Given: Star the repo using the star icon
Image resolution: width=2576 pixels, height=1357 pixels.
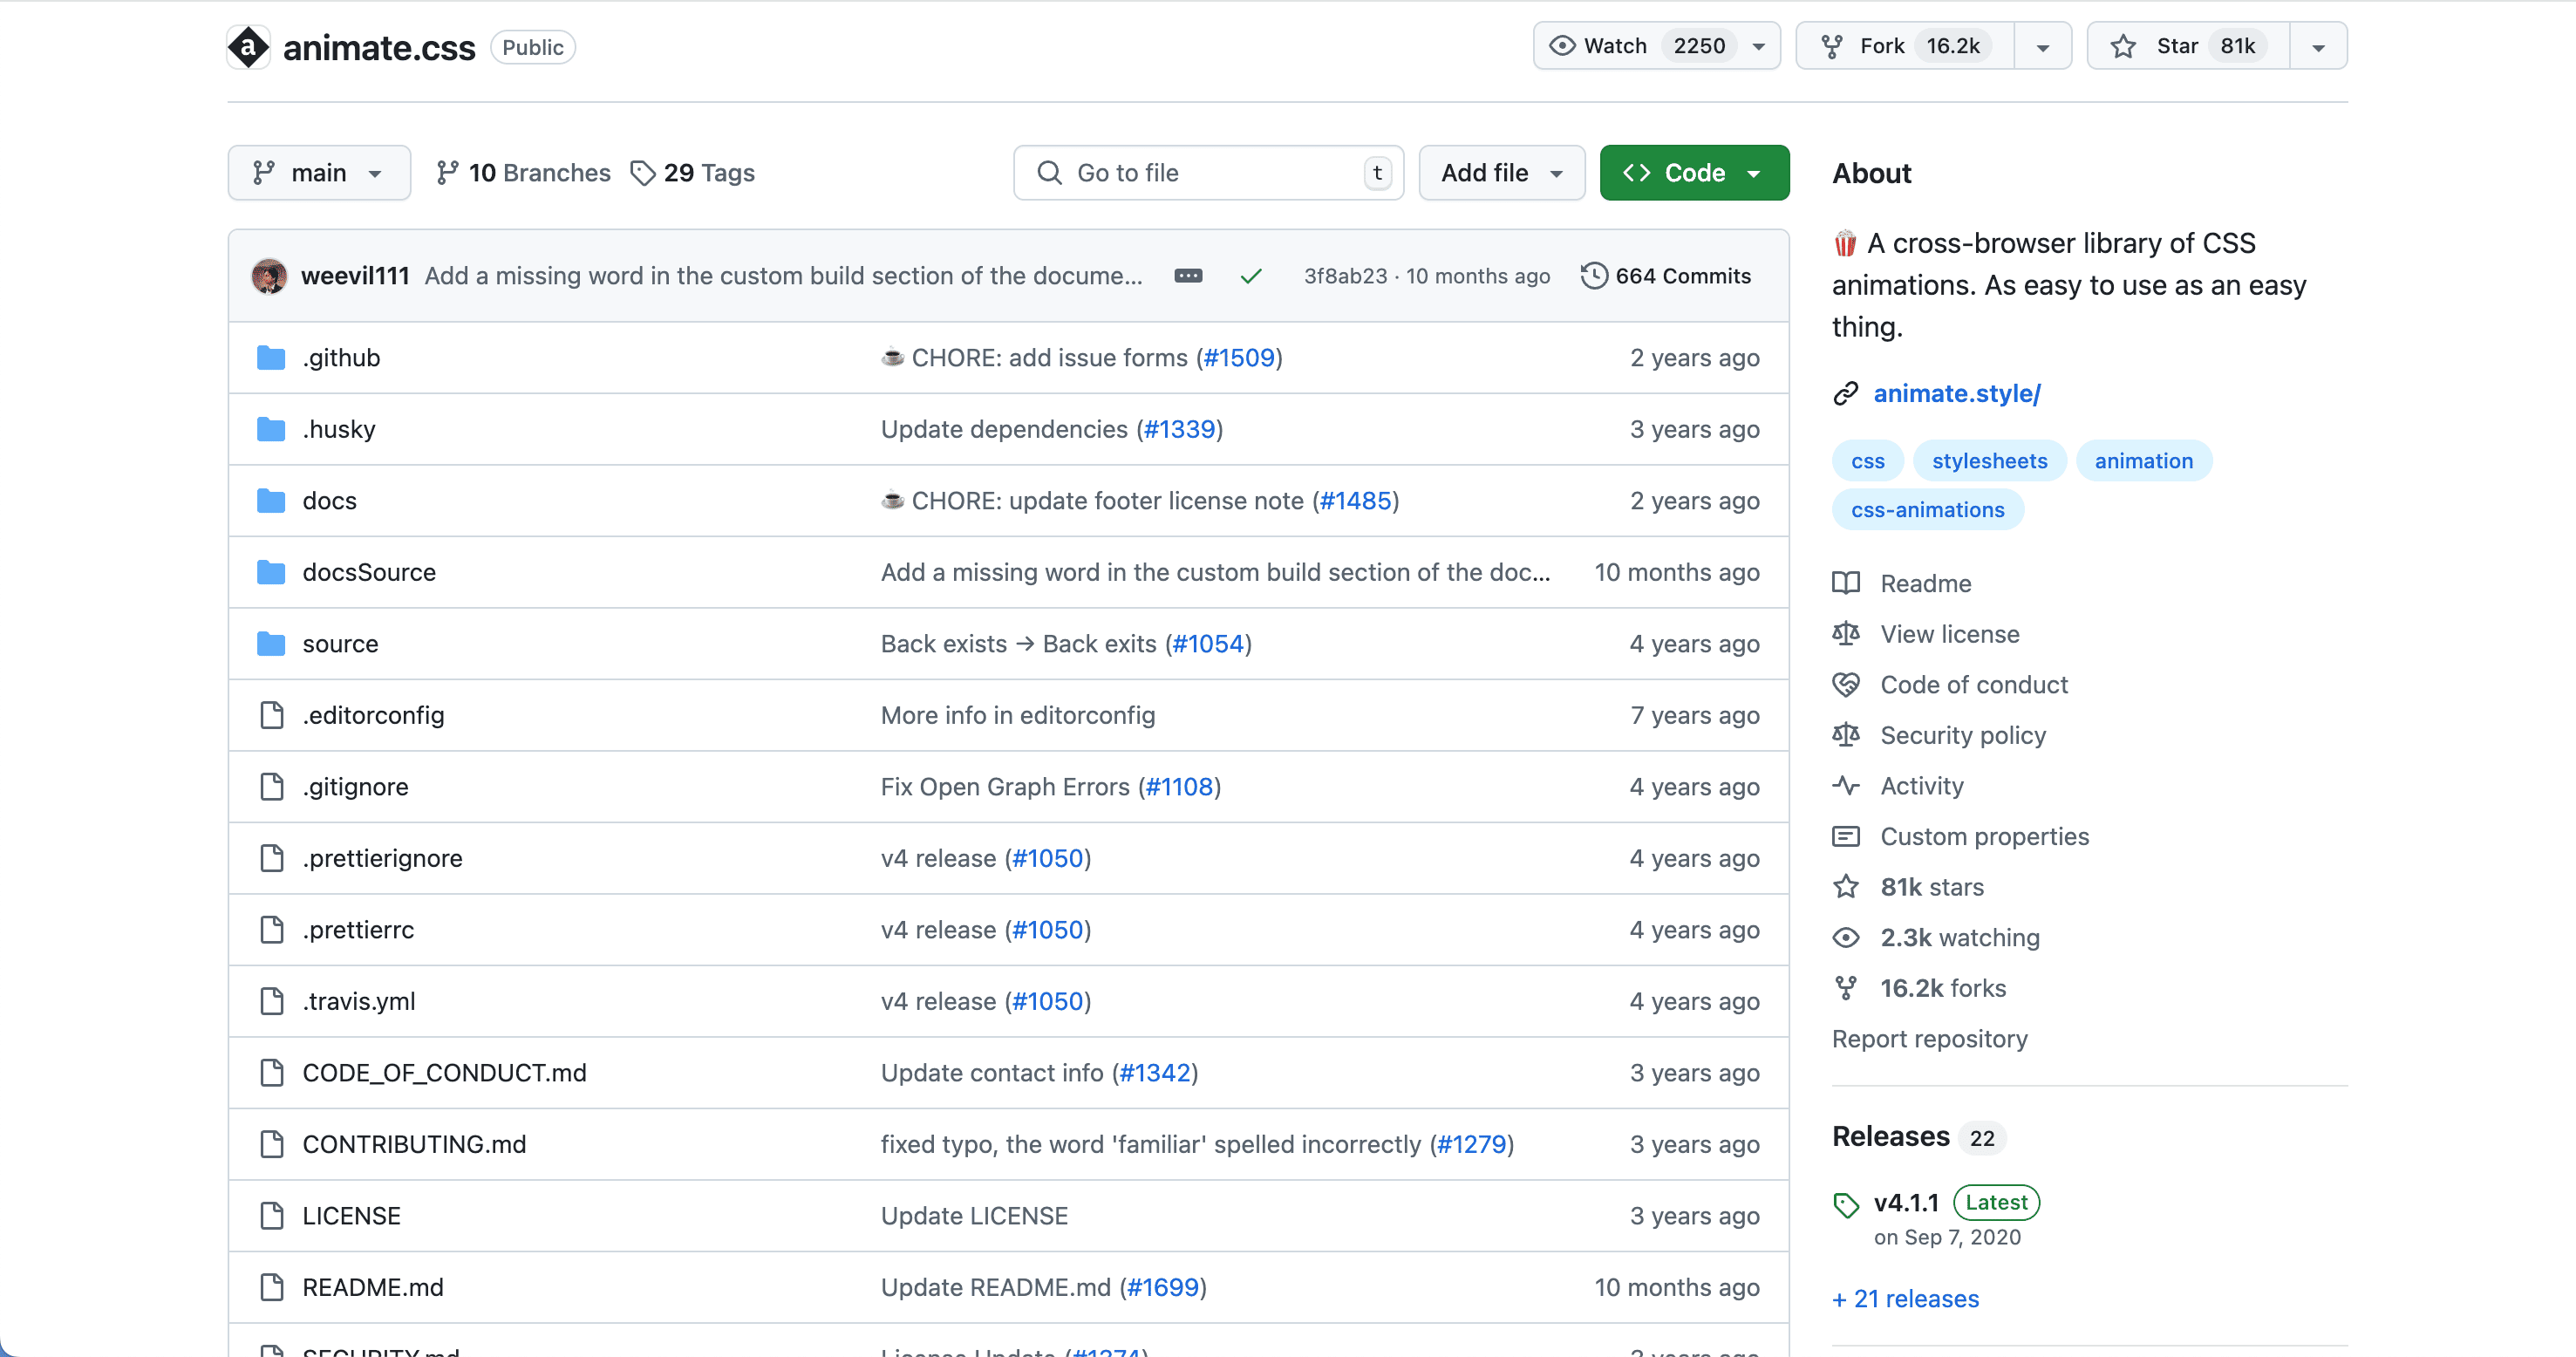Looking at the screenshot, I should click(x=2122, y=45).
